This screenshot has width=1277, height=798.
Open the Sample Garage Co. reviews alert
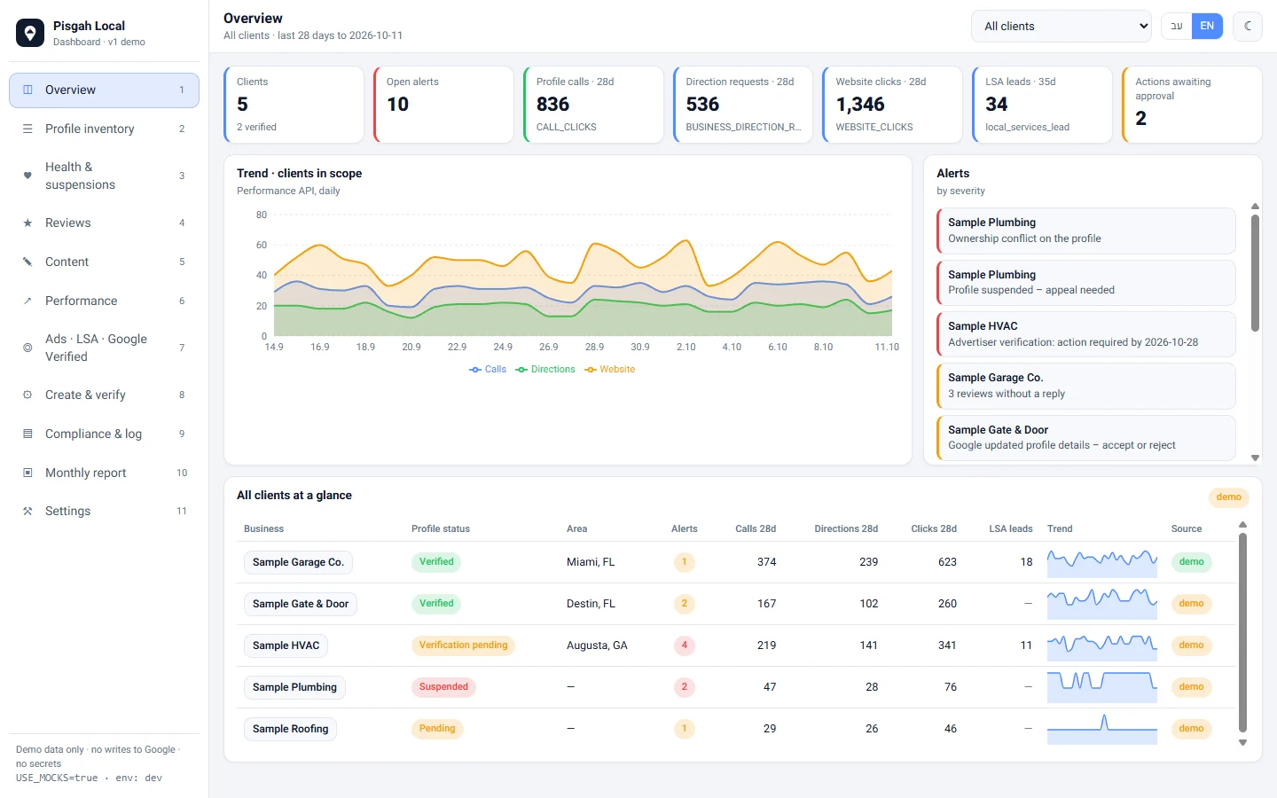pos(1086,386)
